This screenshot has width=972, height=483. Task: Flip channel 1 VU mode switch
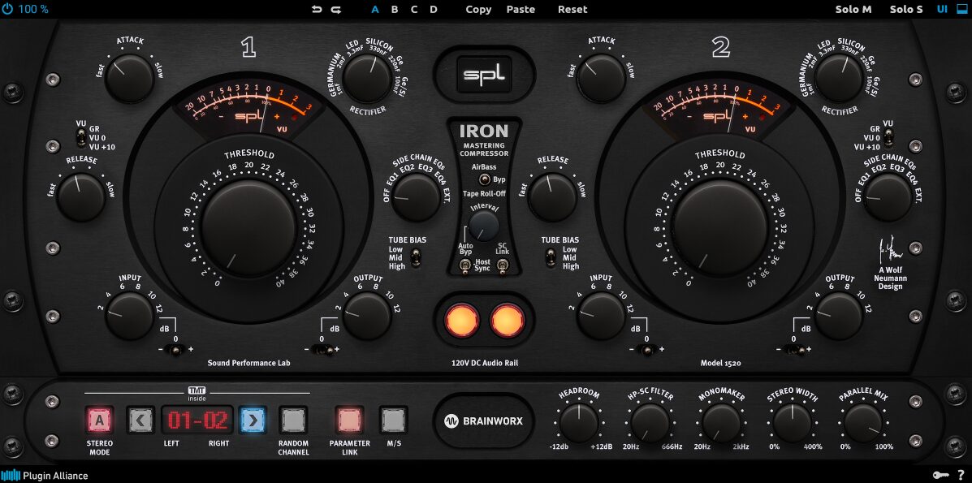80,136
